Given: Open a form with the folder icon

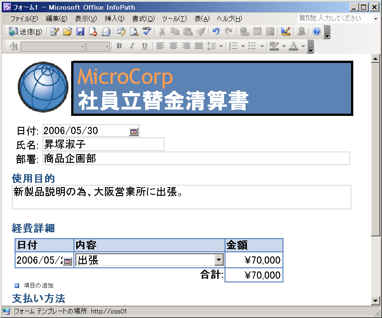Looking at the screenshot, I should click(x=68, y=31).
